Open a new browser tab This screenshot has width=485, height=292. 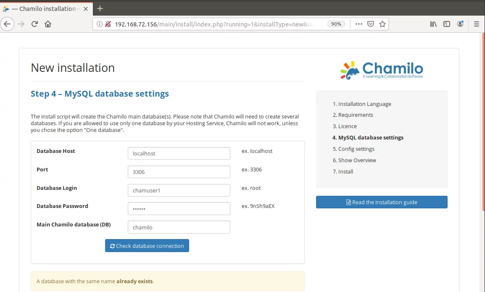[x=100, y=9]
